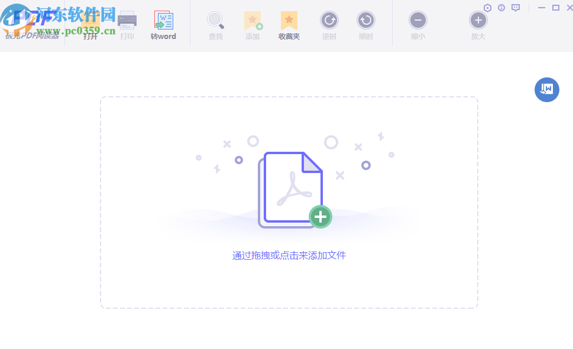Minimize the application window
Viewport: 573px width, 349px height.
tap(541, 8)
